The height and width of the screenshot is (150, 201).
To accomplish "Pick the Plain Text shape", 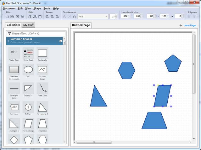I will 14,54.
